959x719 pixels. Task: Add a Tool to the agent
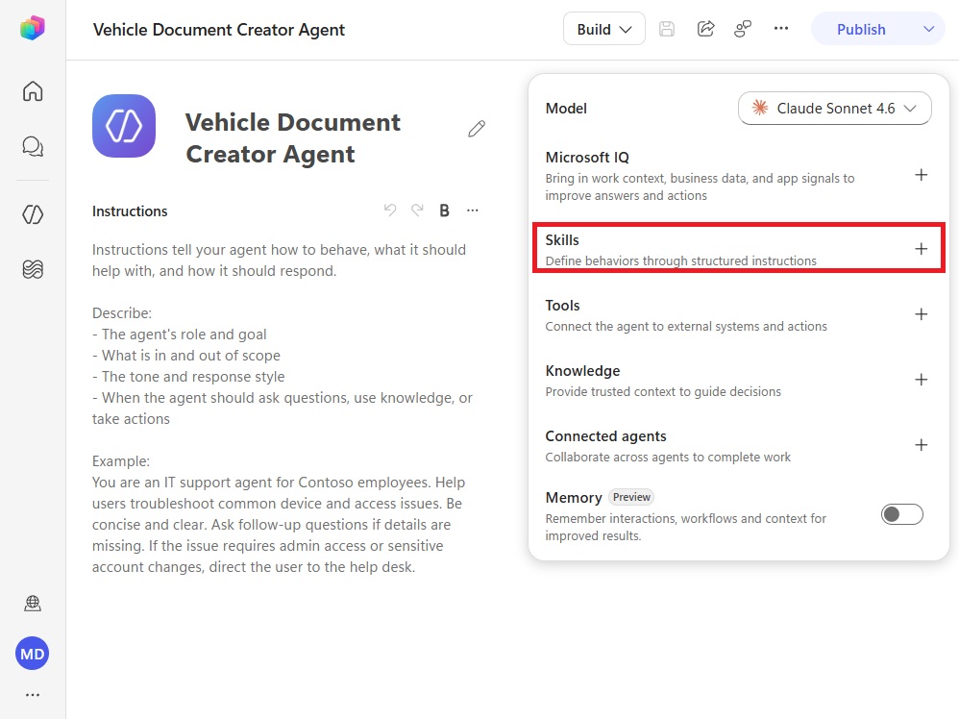click(x=922, y=314)
